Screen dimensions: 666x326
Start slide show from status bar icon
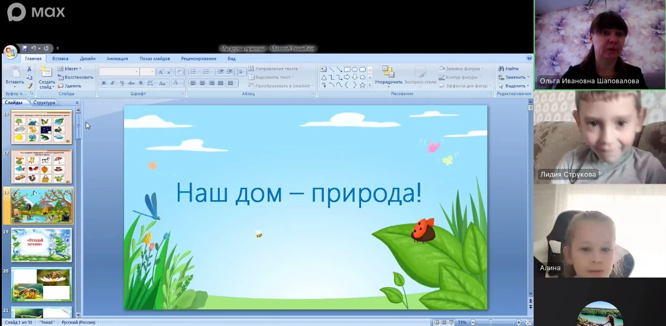coord(451,322)
